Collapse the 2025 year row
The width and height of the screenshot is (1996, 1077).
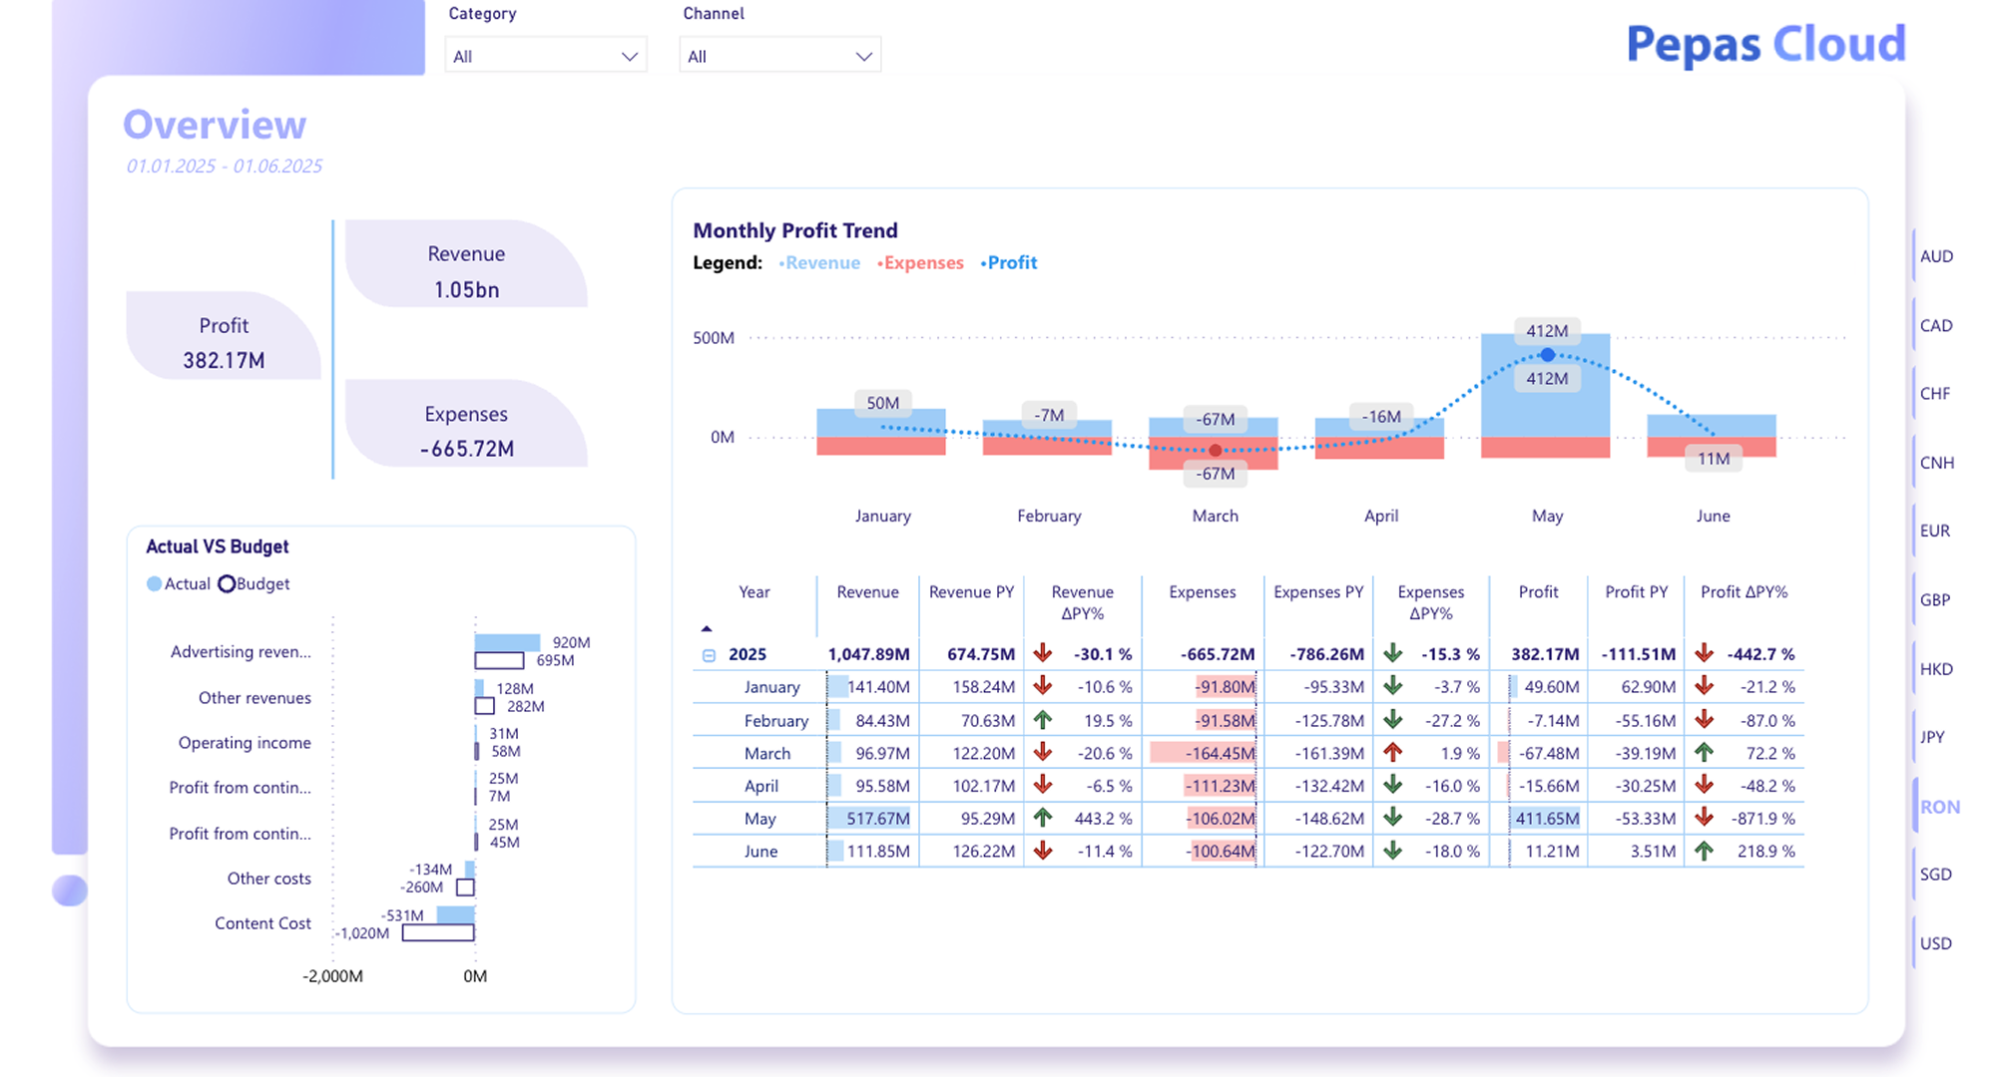(x=709, y=655)
